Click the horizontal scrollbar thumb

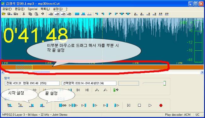(x=41, y=72)
